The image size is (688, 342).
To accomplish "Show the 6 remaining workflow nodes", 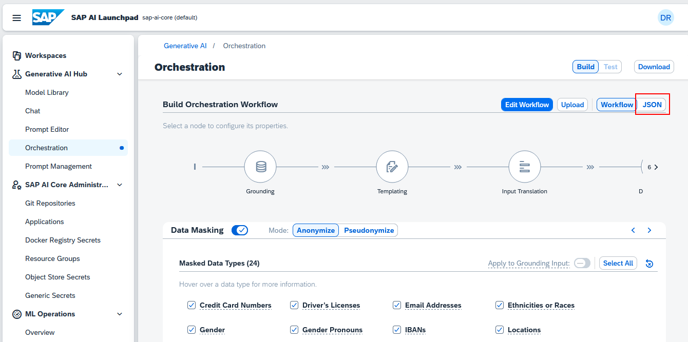I will 652,167.
